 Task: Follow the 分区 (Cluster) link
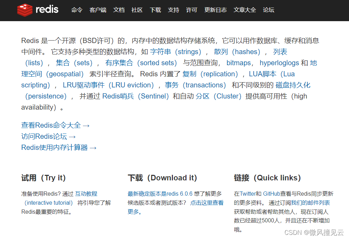tap(218, 96)
